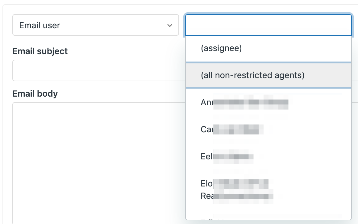The image size is (358, 224).
Task: Select the "(assignee)" option
Action: pyautogui.click(x=221, y=48)
